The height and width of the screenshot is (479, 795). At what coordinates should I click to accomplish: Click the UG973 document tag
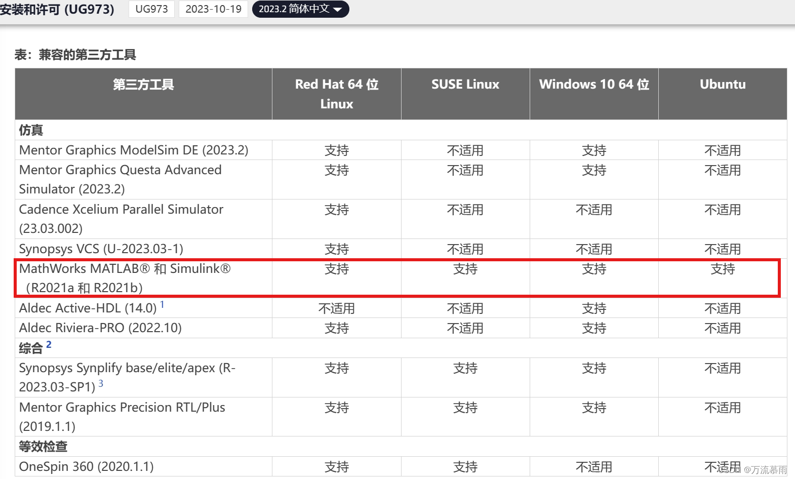pyautogui.click(x=151, y=9)
